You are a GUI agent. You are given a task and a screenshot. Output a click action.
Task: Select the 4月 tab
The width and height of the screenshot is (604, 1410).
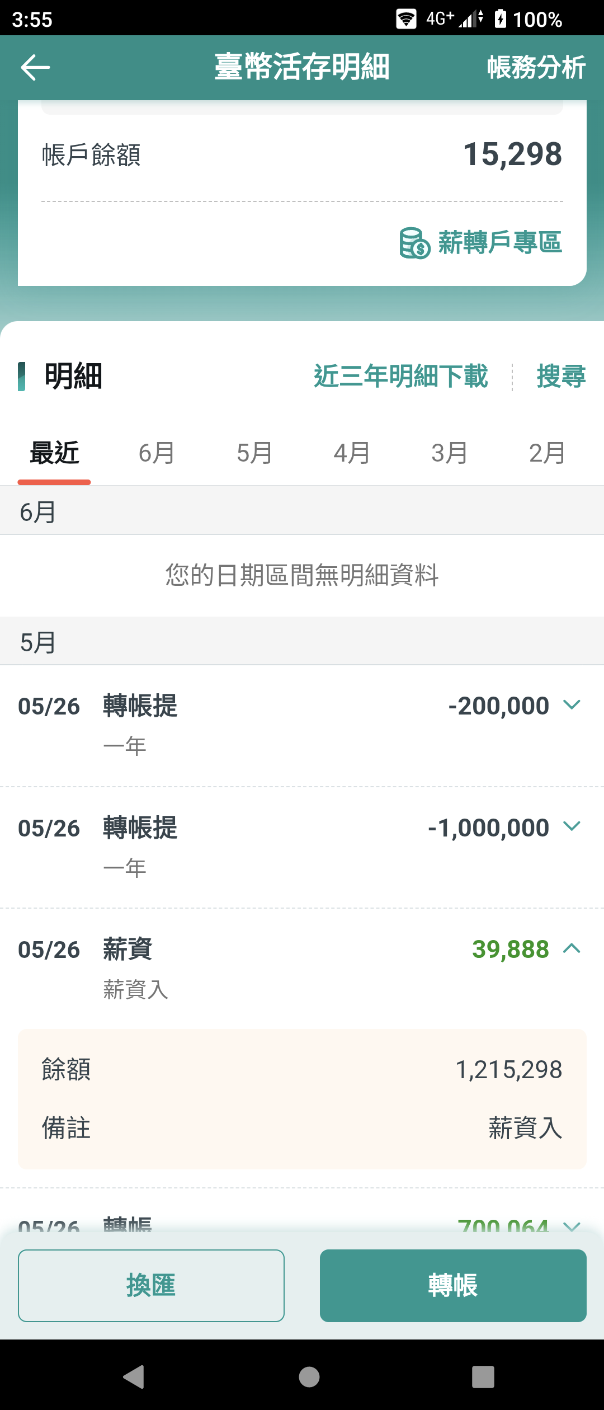(352, 453)
